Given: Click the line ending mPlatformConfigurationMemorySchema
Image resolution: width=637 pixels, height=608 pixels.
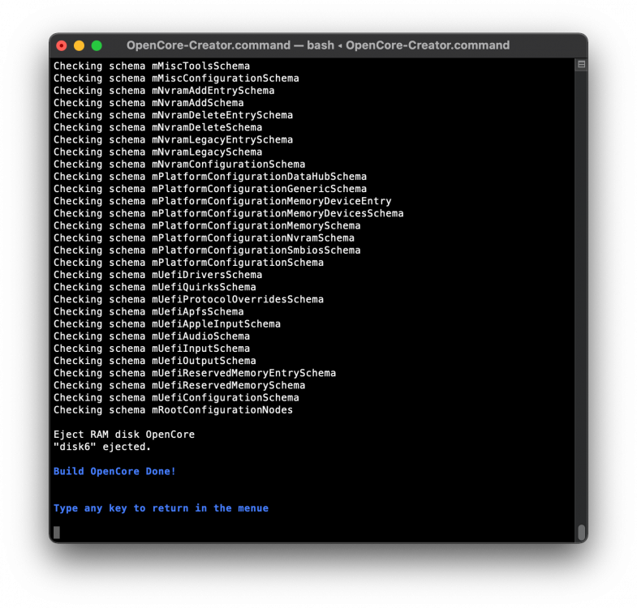Looking at the screenshot, I should pyautogui.click(x=207, y=225).
